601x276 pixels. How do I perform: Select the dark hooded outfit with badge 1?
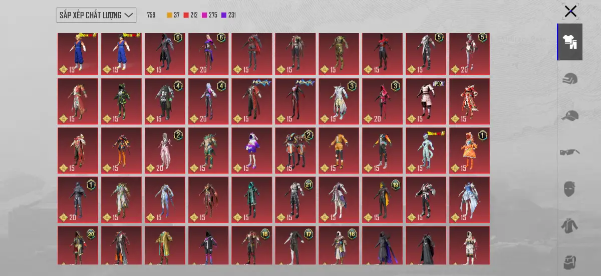[78, 200]
